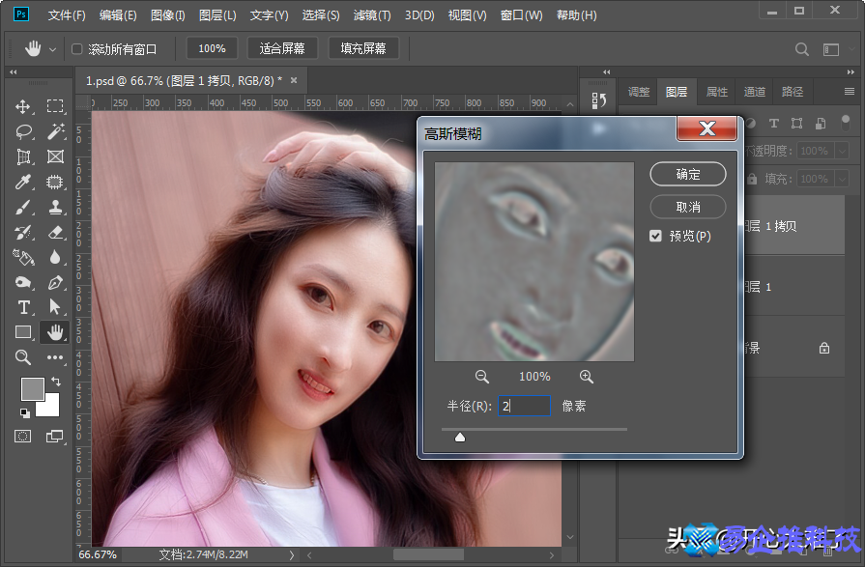This screenshot has width=865, height=567.
Task: Select the Type tool
Action: click(23, 307)
